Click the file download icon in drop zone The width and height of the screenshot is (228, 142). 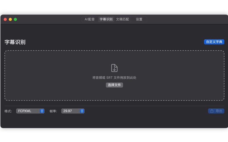(x=114, y=68)
